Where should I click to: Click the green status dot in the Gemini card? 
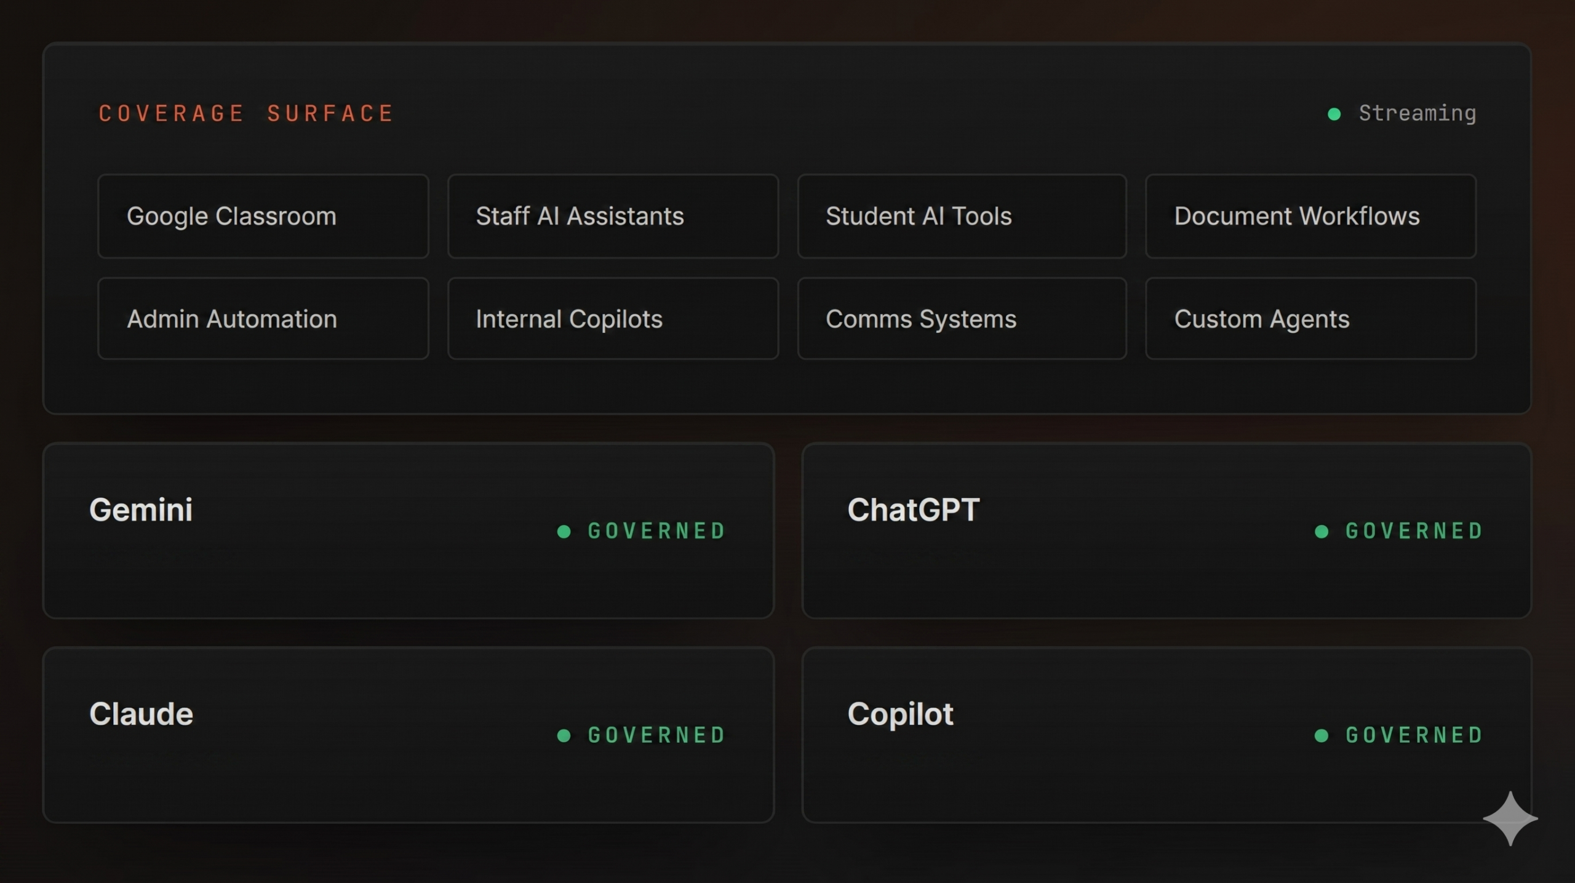(x=564, y=531)
